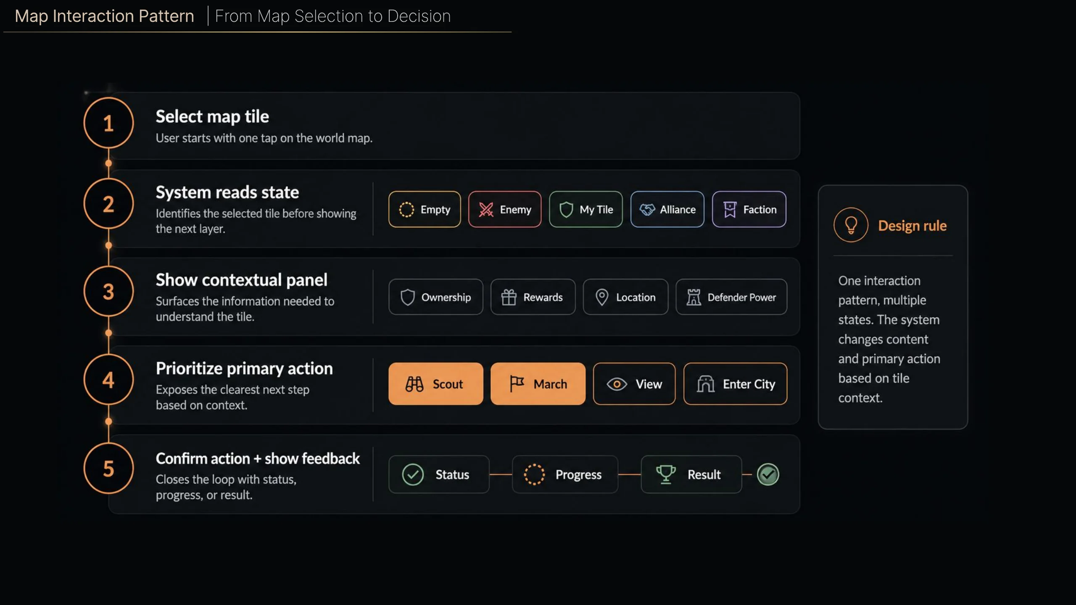Select the Alliance tile state chip
Image resolution: width=1076 pixels, height=605 pixels.
(667, 209)
